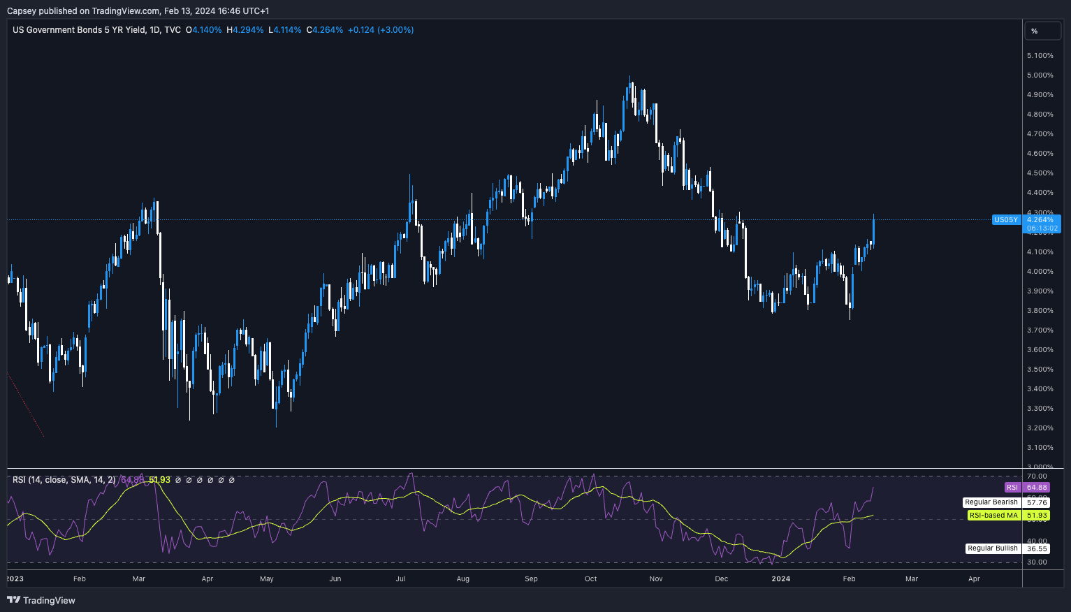Click the TradingView logo icon
1071x612 pixels.
click(13, 600)
